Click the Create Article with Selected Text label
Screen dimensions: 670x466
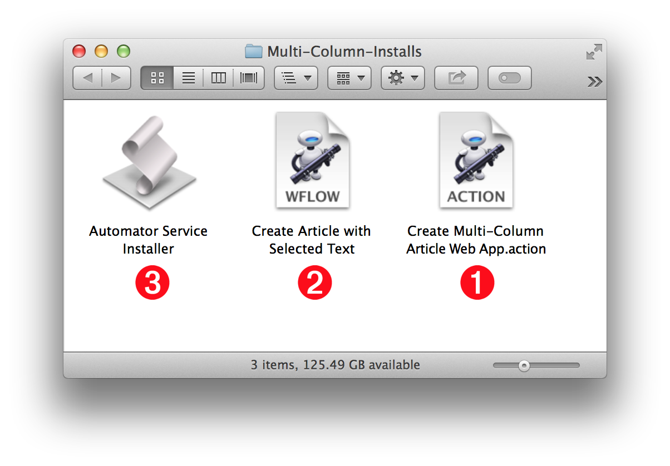click(x=312, y=240)
